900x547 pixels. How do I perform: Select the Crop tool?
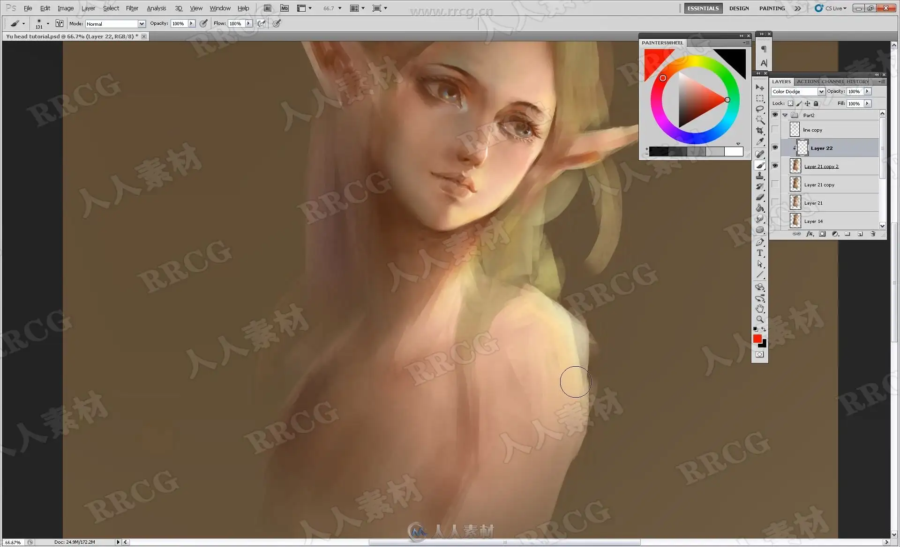coord(760,131)
